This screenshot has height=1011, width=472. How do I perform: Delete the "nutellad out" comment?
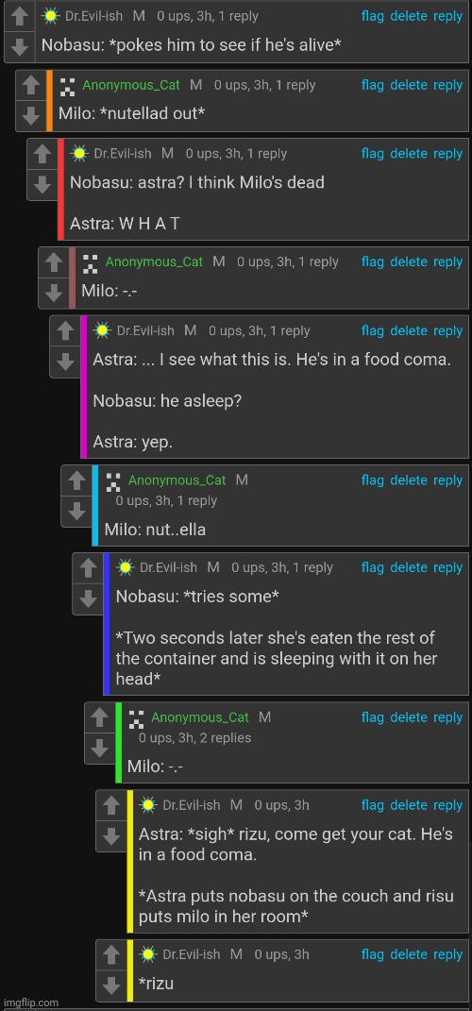409,85
